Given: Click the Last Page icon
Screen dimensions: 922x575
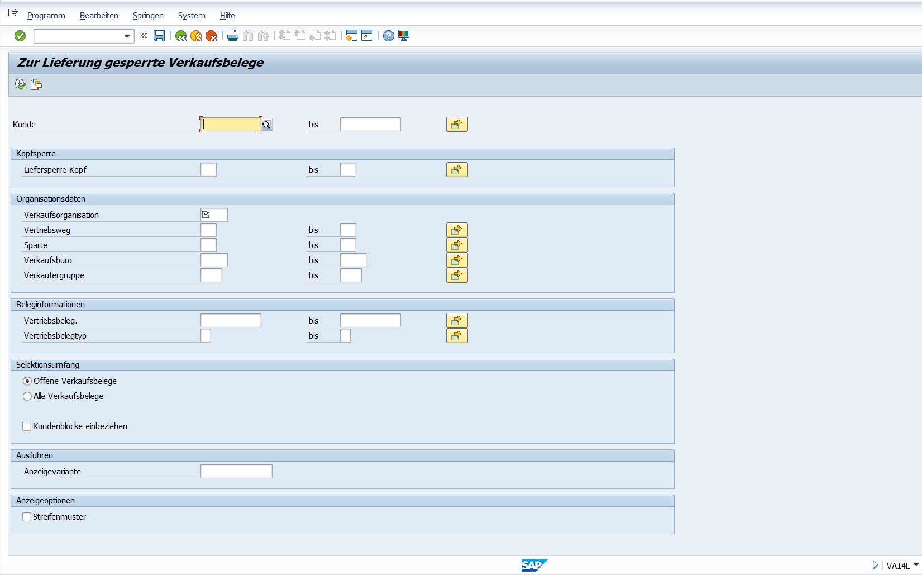Looking at the screenshot, I should pos(330,36).
